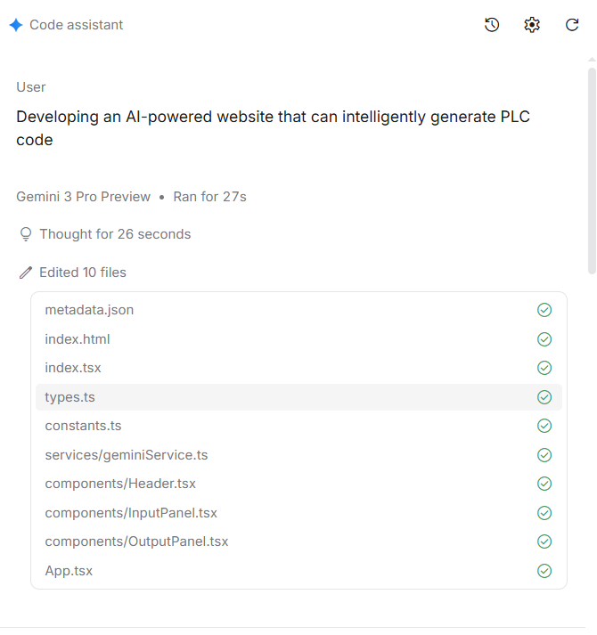Viewport: 597px width, 635px height.
Task: Click the pencil Edited files icon
Action: [26, 273]
